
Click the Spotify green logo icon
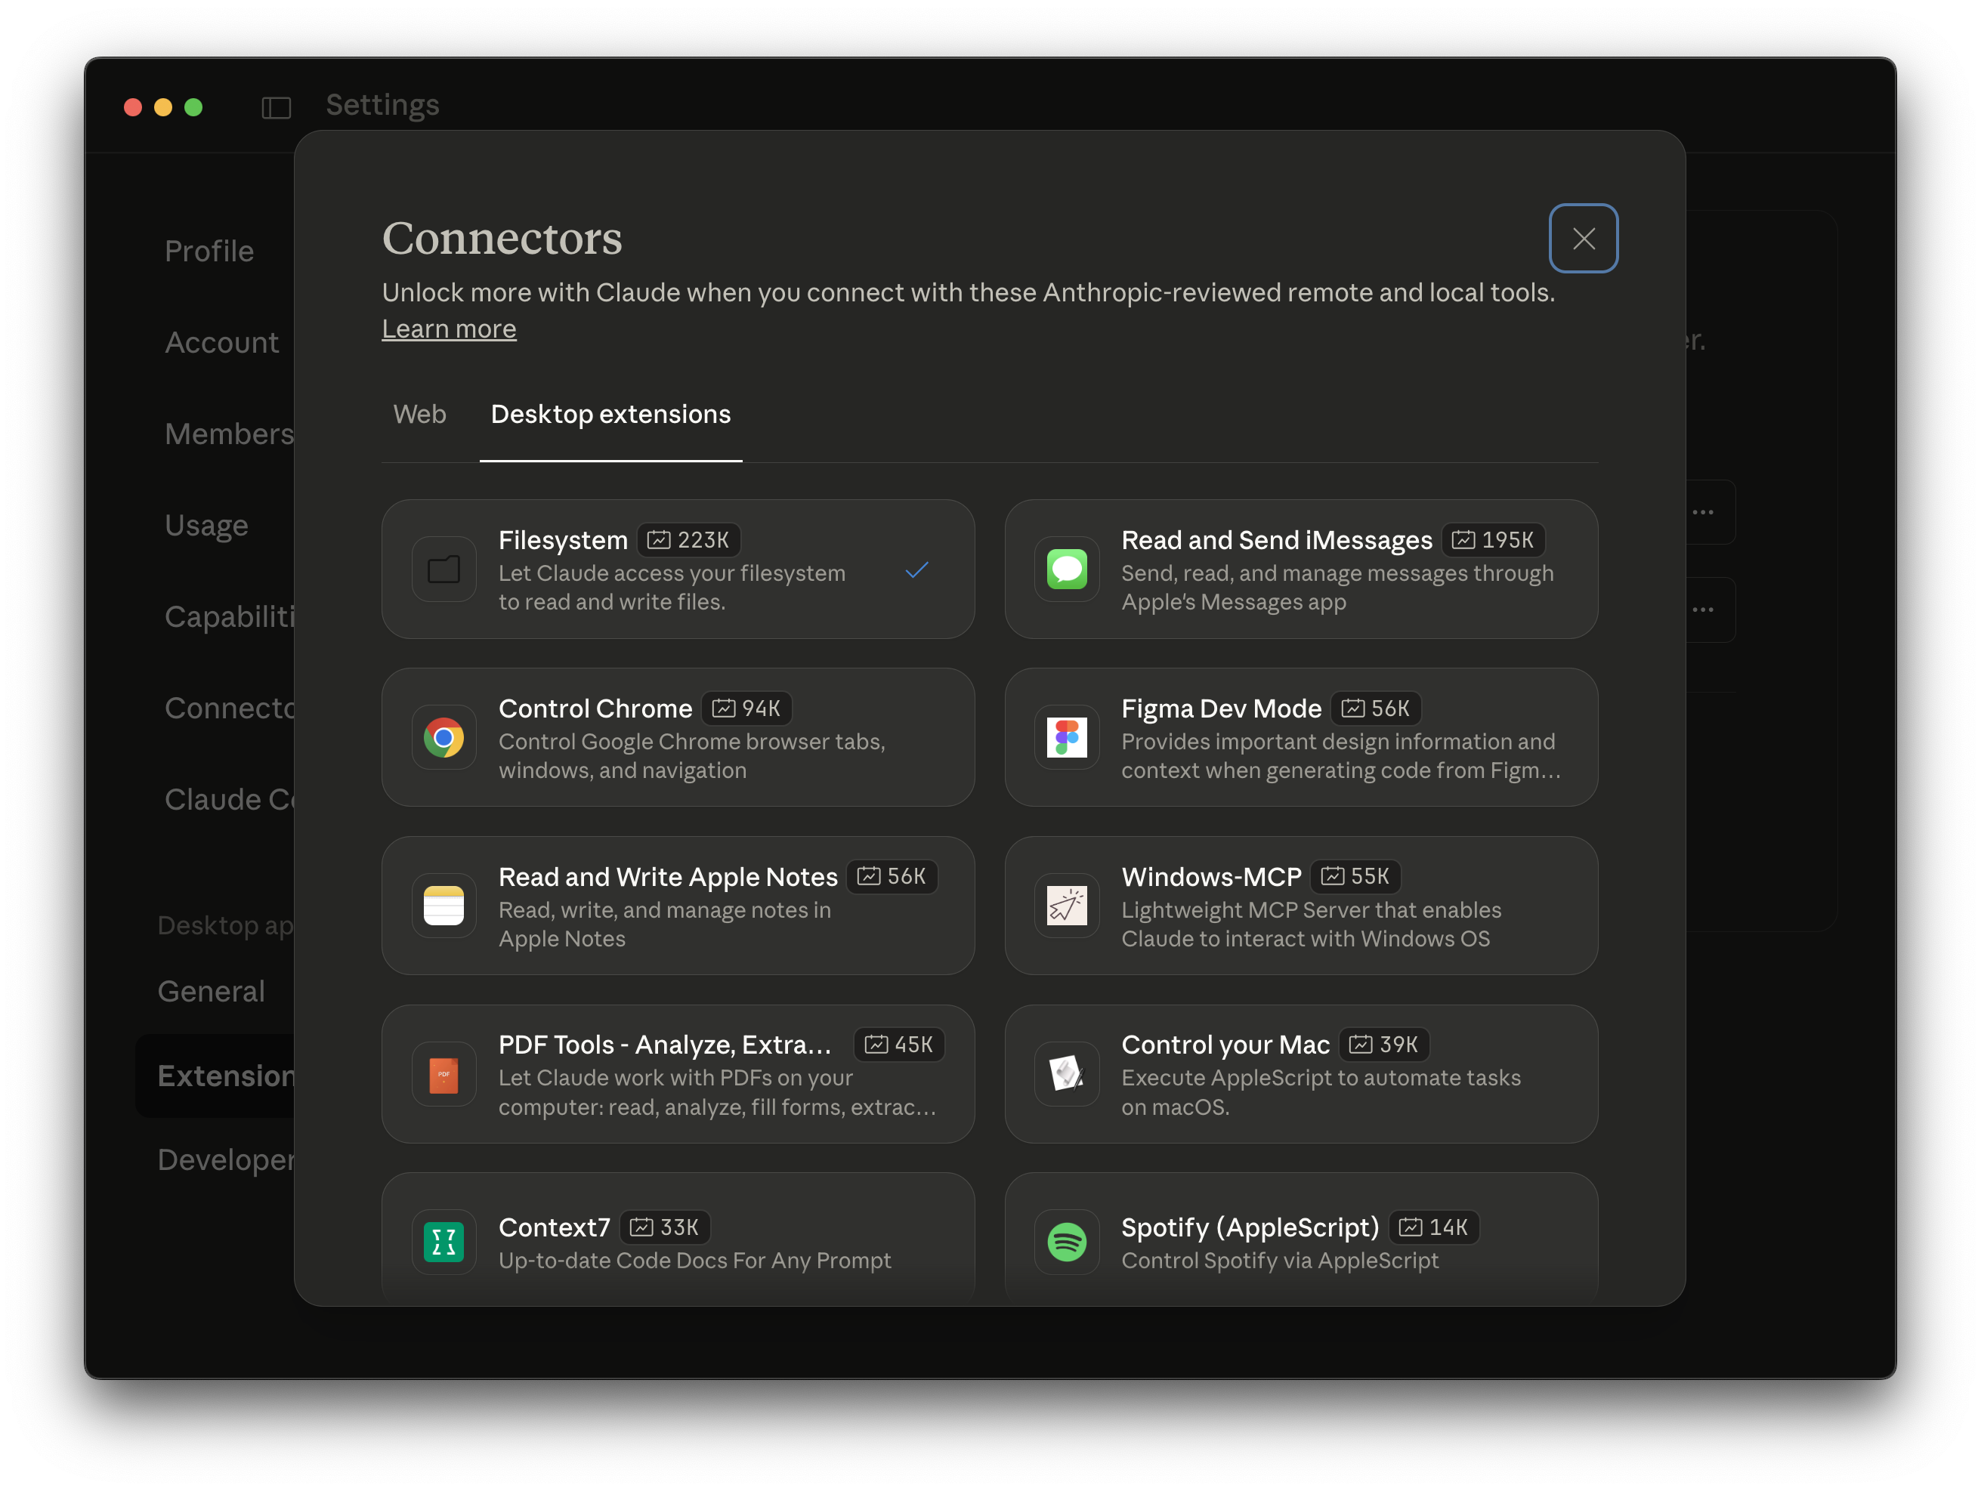(x=1067, y=1242)
